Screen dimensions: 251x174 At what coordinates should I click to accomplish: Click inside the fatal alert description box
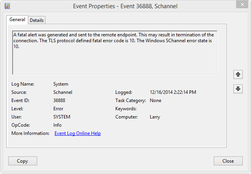tap(115, 53)
